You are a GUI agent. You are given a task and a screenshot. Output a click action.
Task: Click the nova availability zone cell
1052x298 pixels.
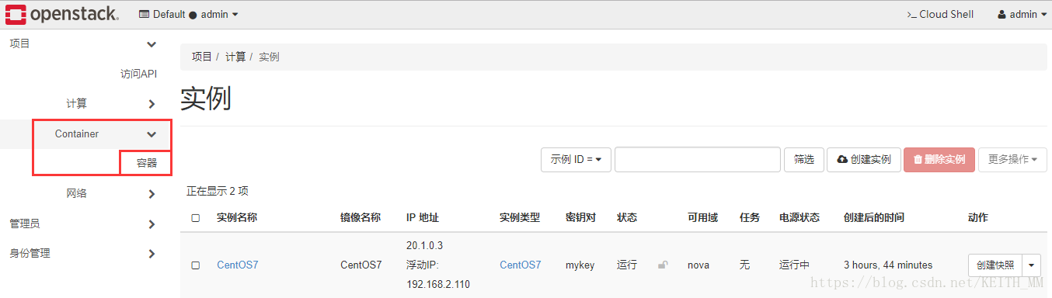698,265
